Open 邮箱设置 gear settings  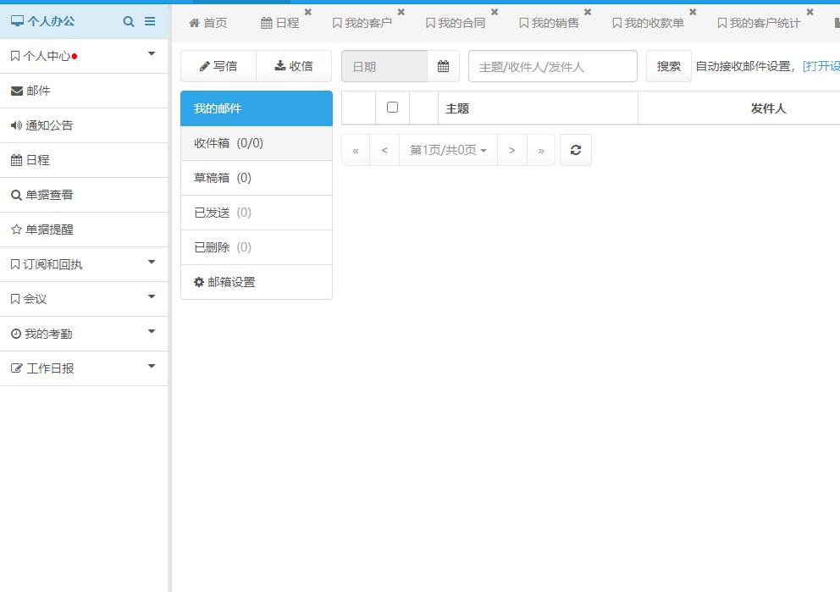[x=224, y=282]
